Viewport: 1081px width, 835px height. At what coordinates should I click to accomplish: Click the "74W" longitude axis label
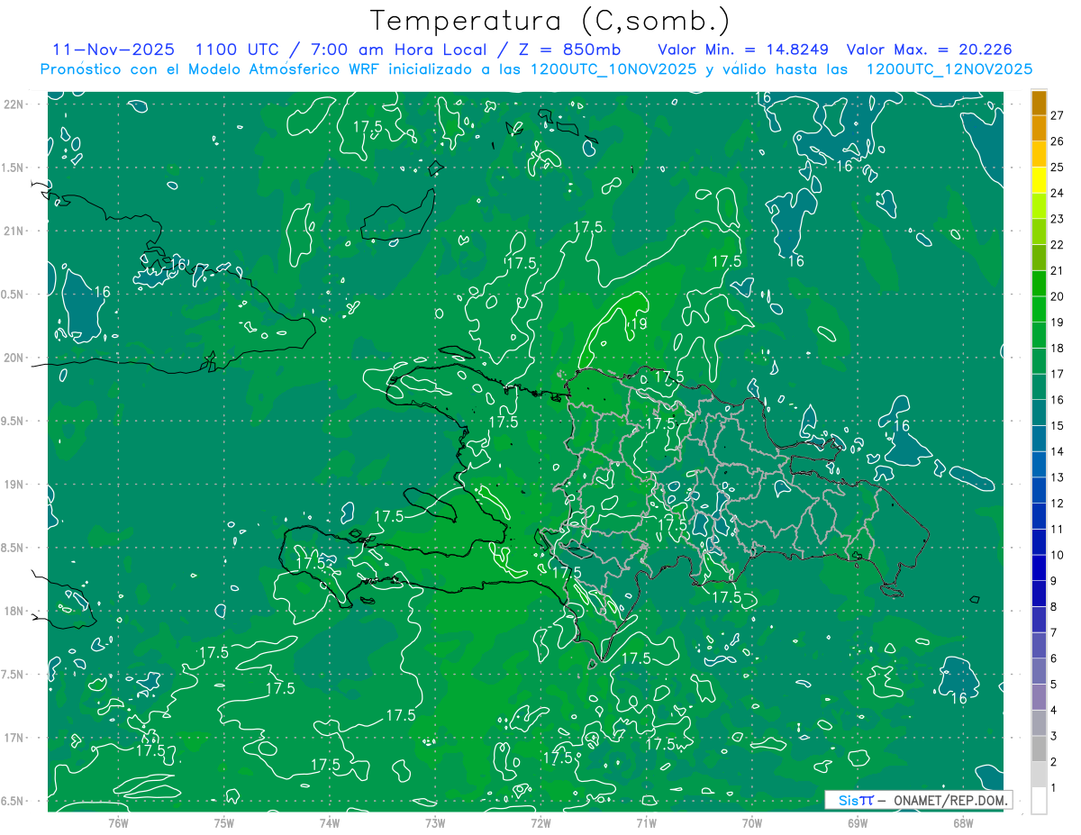(x=329, y=822)
